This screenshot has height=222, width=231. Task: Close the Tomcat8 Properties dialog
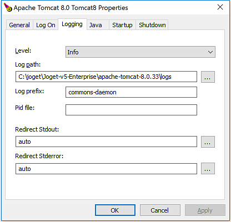(220, 7)
